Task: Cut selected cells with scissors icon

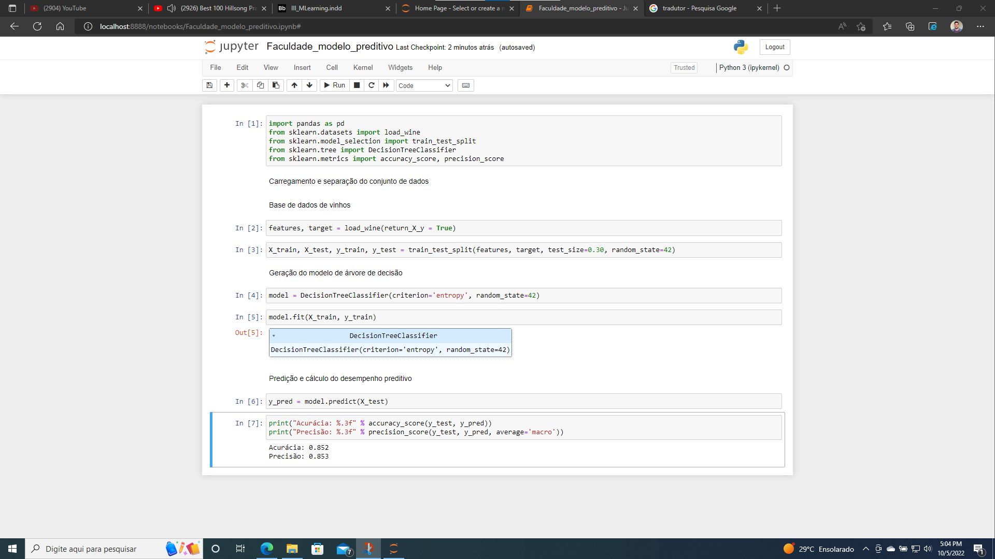Action: pos(245,85)
